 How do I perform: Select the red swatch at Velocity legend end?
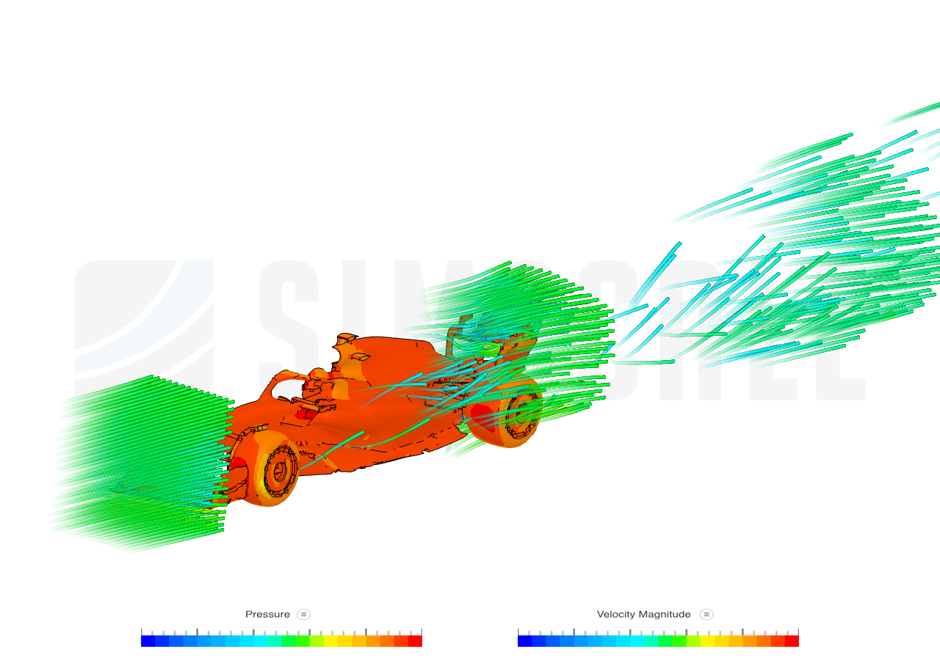point(792,641)
